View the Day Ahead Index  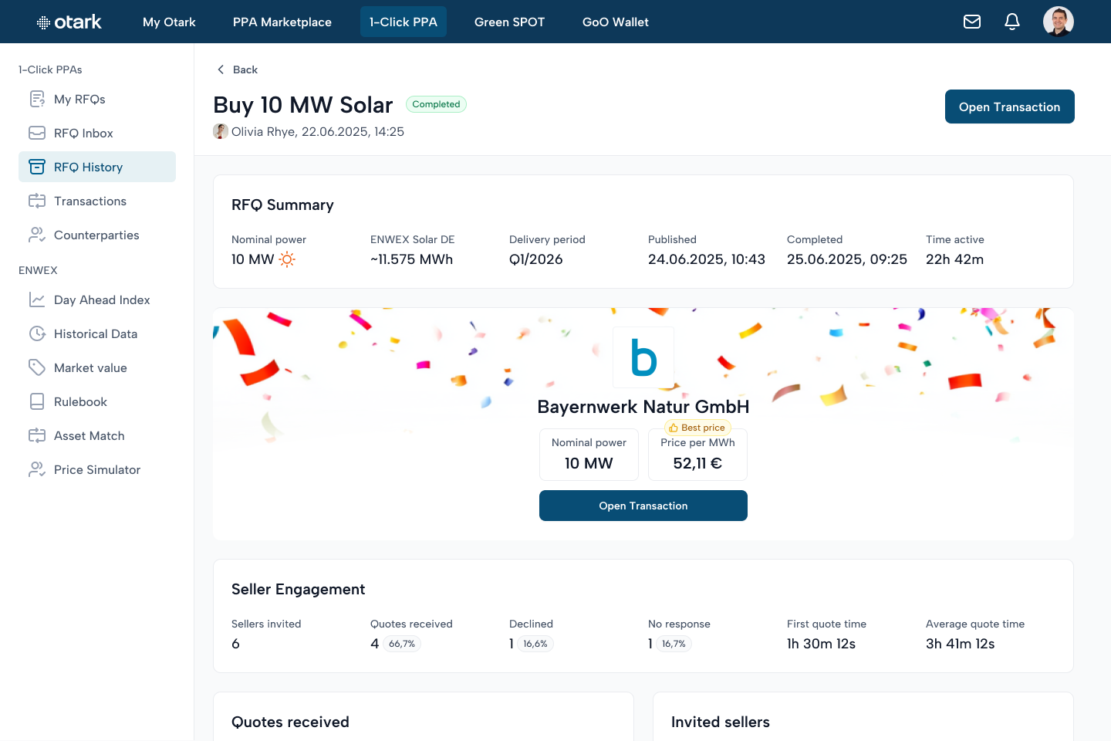97,299
